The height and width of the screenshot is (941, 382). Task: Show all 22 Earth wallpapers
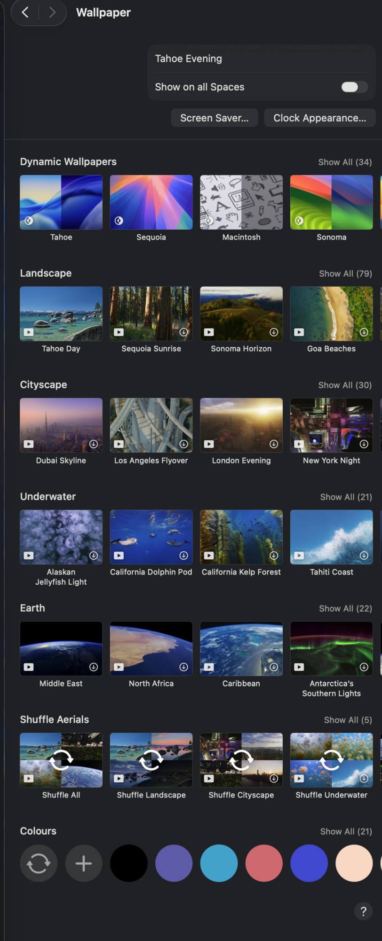pyautogui.click(x=345, y=608)
